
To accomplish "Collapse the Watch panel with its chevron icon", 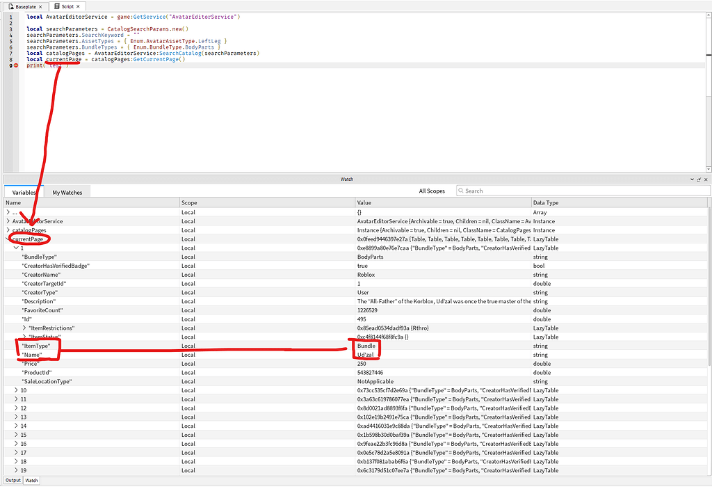I will click(x=691, y=179).
